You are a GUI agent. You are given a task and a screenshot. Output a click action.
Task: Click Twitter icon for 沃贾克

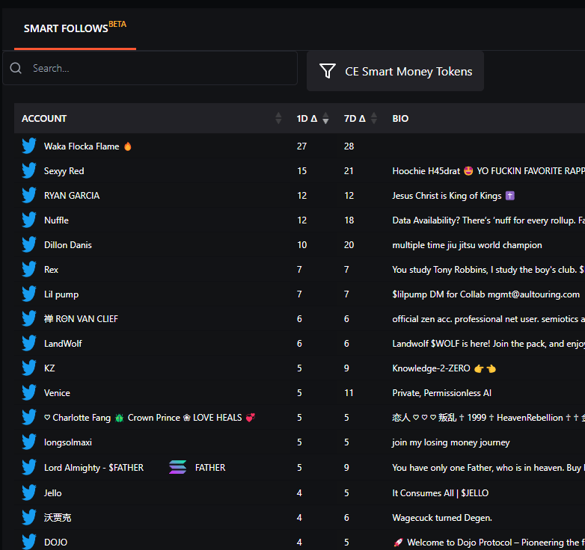(x=28, y=517)
